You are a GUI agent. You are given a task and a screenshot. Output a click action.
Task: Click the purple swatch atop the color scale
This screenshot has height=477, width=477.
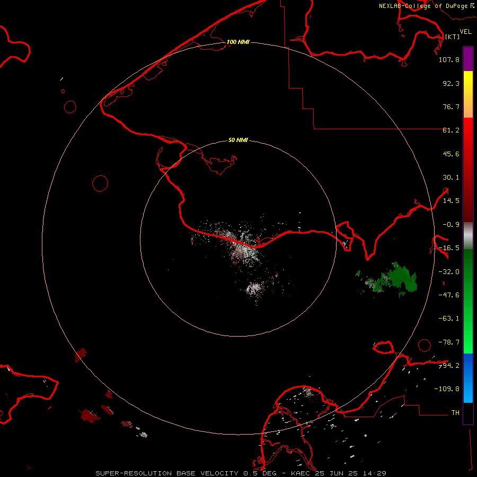pos(468,59)
